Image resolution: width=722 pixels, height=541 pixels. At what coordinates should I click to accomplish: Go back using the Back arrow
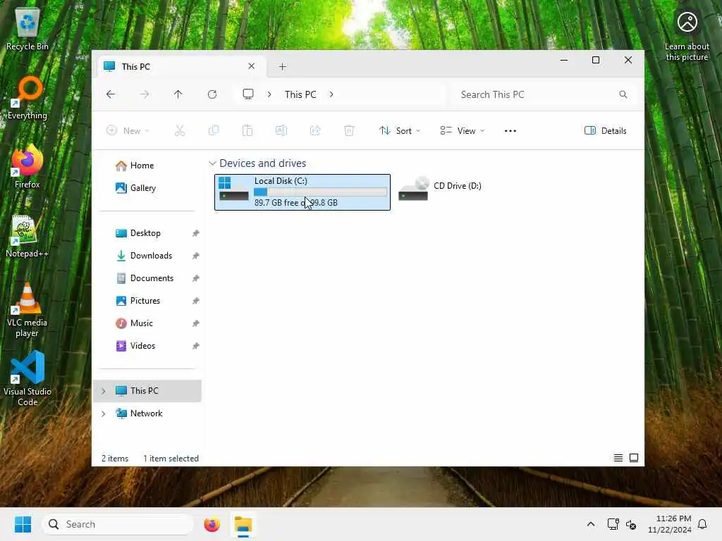(x=111, y=94)
